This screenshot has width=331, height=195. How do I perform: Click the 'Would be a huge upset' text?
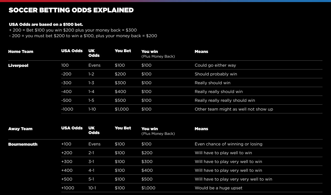219,188
